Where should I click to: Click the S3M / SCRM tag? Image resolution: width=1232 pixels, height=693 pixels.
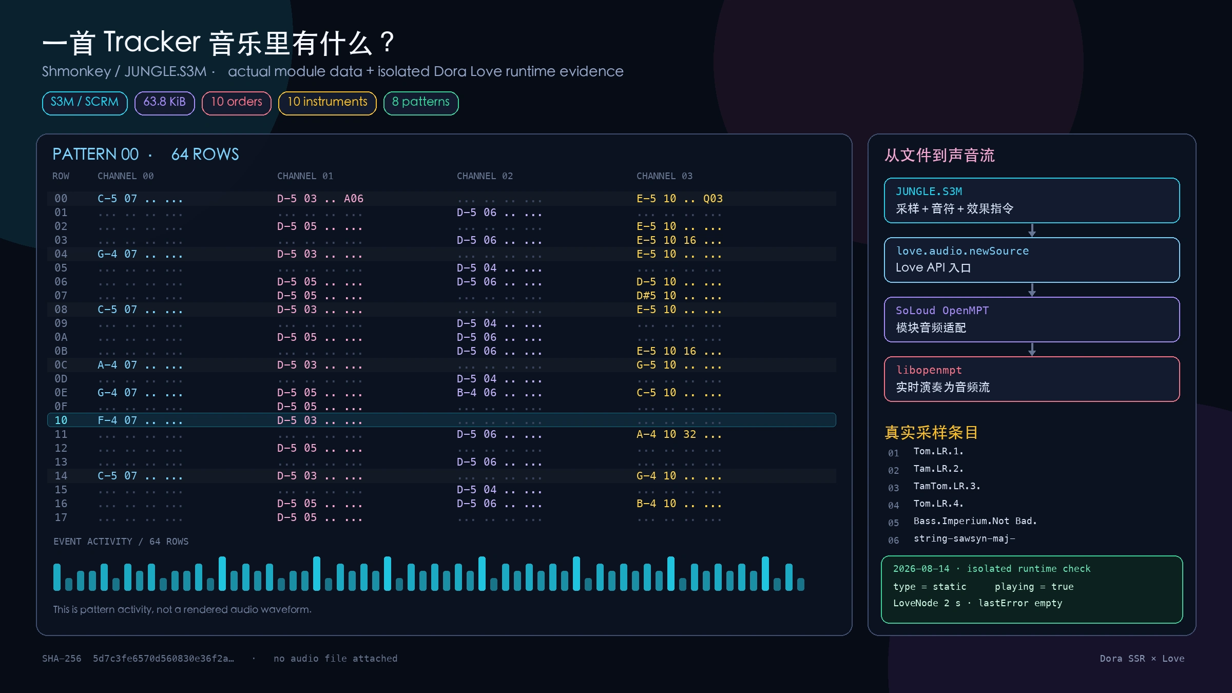pyautogui.click(x=85, y=103)
